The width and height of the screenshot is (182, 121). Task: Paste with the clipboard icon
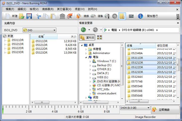(53, 16)
